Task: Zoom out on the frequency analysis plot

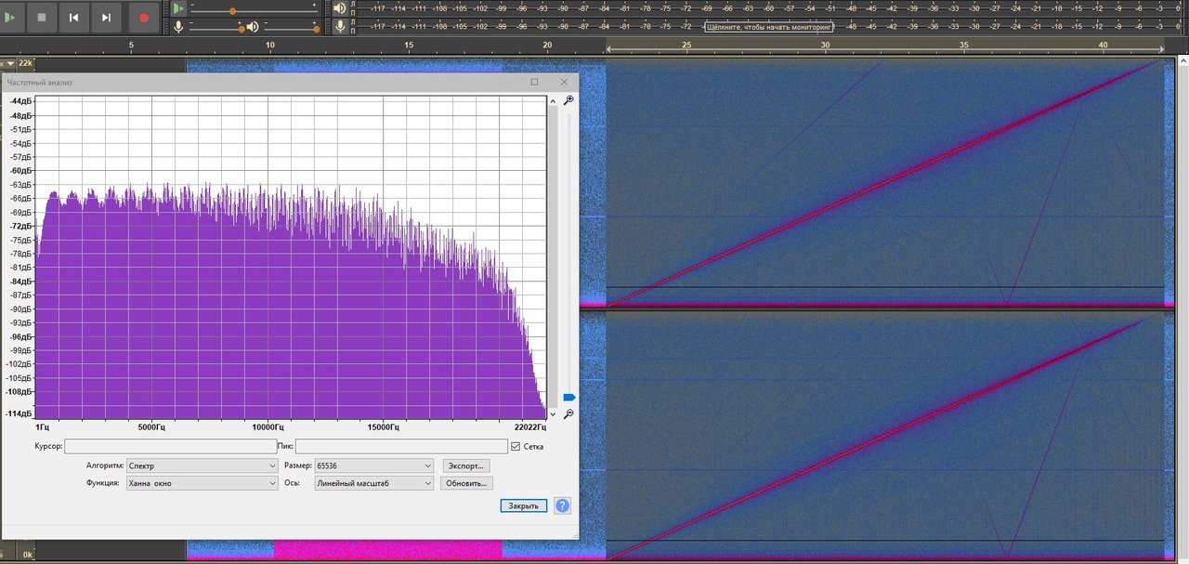Action: pos(568,413)
